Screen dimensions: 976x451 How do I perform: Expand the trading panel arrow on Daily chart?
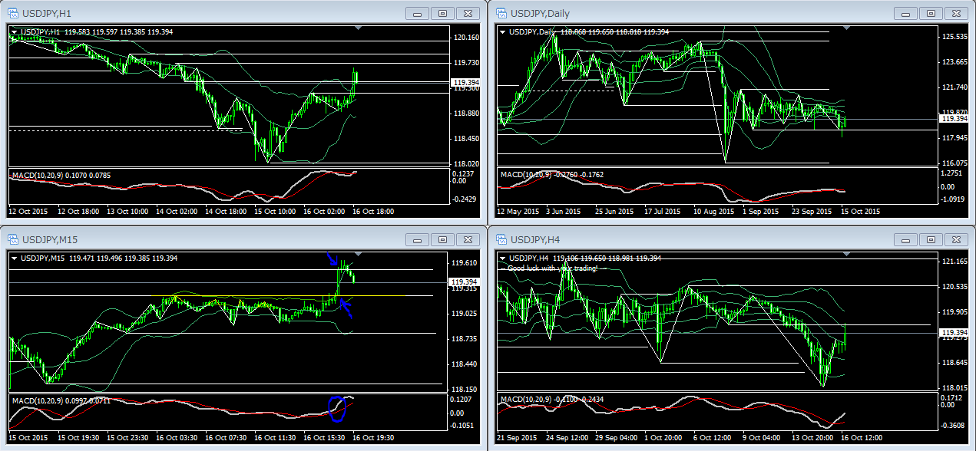pos(503,31)
